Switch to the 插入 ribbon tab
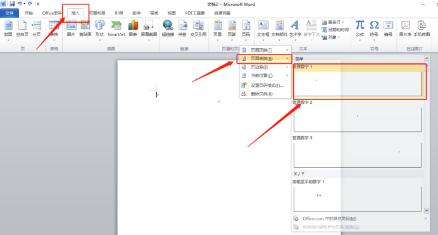438x235 pixels. click(x=75, y=13)
